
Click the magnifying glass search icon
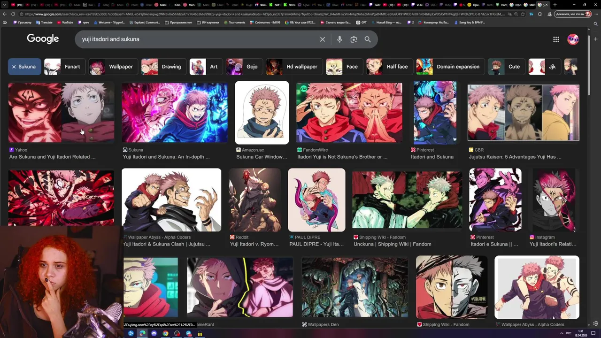pyautogui.click(x=368, y=39)
